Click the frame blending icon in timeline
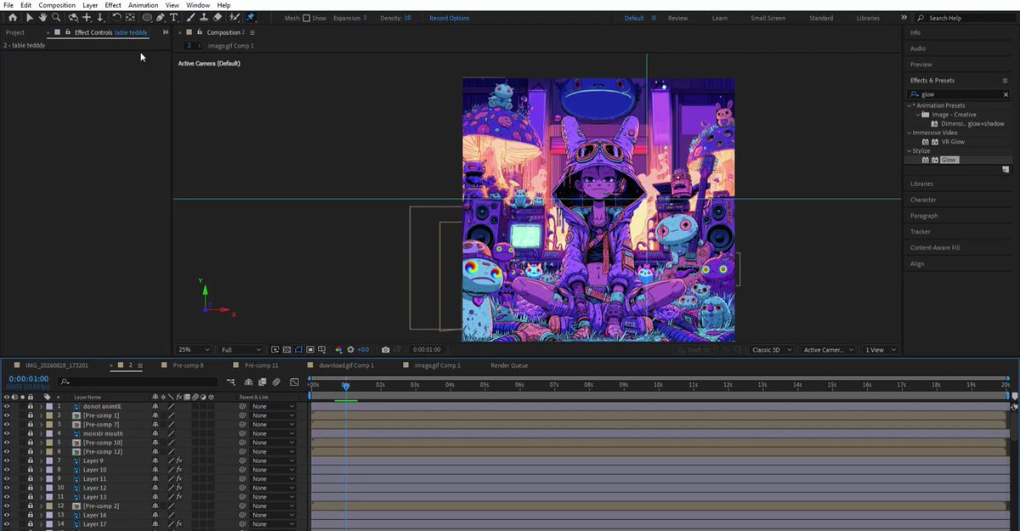 tap(262, 382)
